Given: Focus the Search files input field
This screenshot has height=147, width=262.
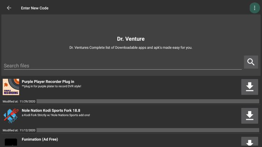Looking at the screenshot, I should pos(123,66).
